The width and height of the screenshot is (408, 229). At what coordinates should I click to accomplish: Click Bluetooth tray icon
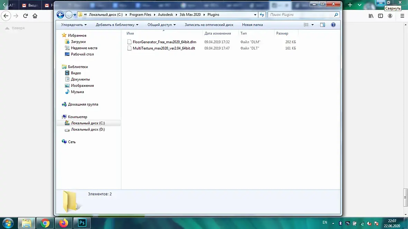click(340, 223)
